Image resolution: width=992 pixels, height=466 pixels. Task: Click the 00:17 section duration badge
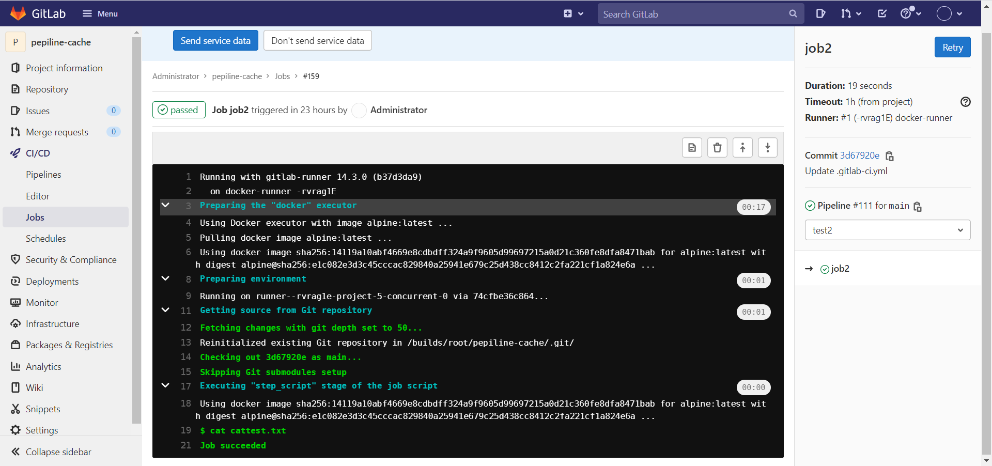[x=753, y=207]
